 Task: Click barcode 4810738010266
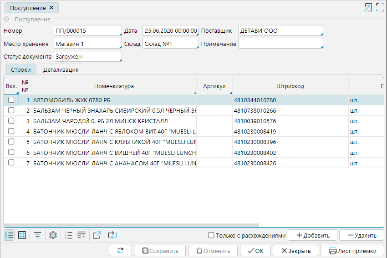click(x=255, y=111)
